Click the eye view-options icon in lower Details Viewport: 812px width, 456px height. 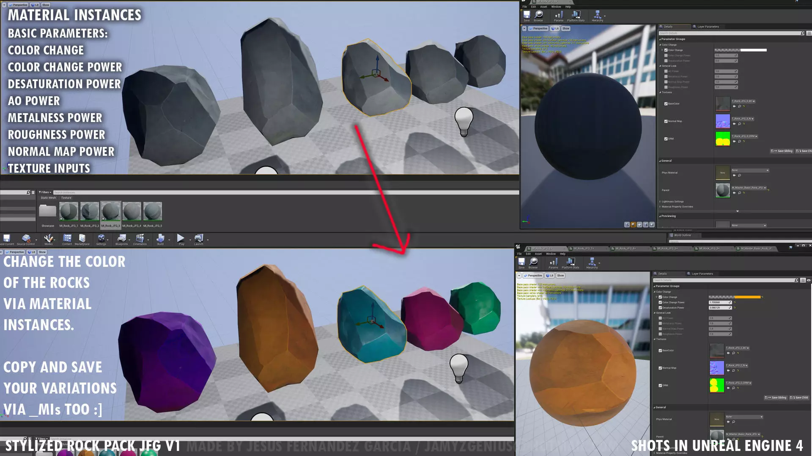[809, 280]
